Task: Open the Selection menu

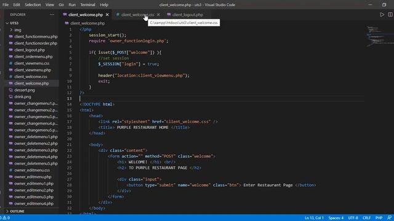Action: click(33, 5)
